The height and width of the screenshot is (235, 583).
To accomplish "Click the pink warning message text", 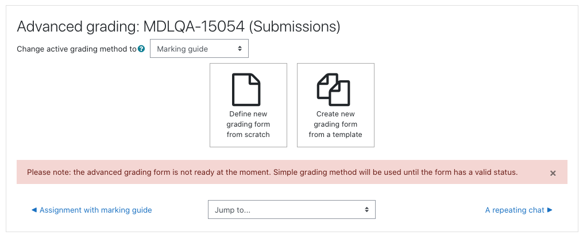I will pyautogui.click(x=272, y=173).
